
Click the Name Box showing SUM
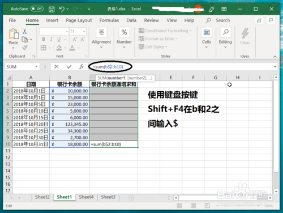point(22,67)
